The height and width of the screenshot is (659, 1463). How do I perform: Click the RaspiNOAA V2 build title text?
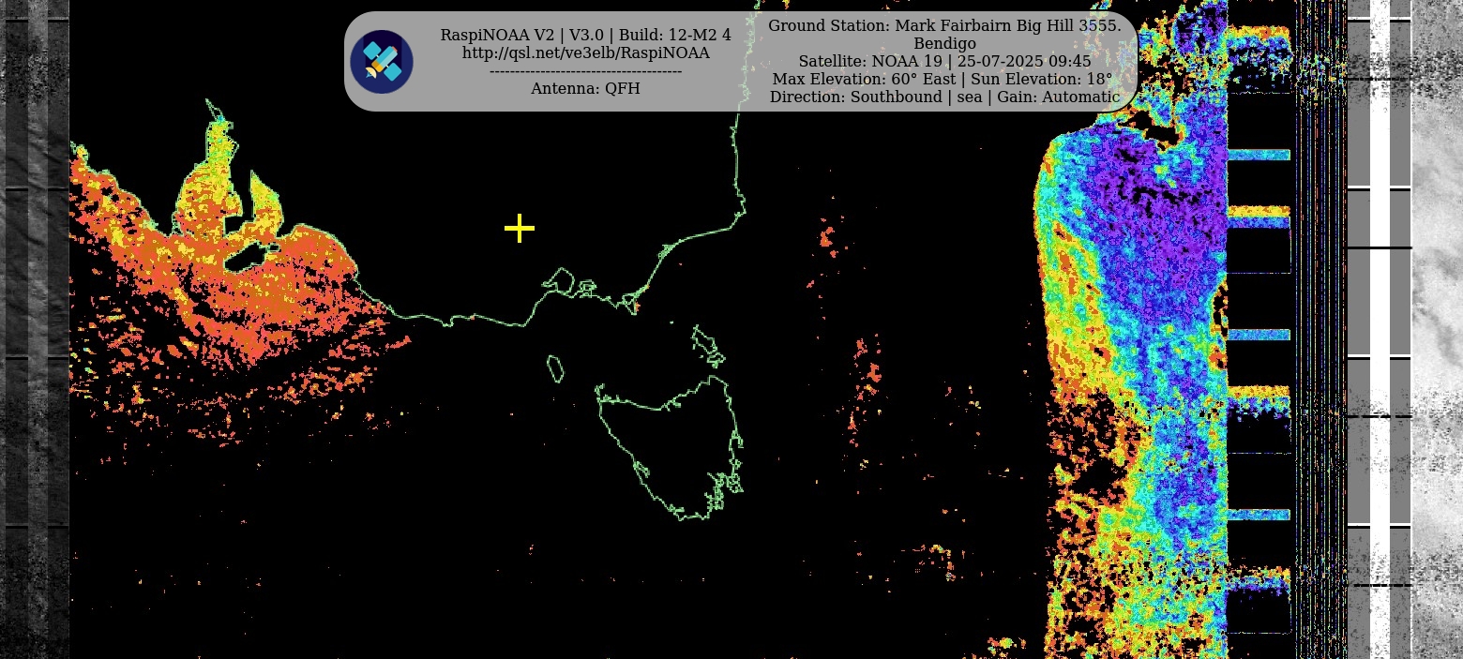[x=585, y=36]
